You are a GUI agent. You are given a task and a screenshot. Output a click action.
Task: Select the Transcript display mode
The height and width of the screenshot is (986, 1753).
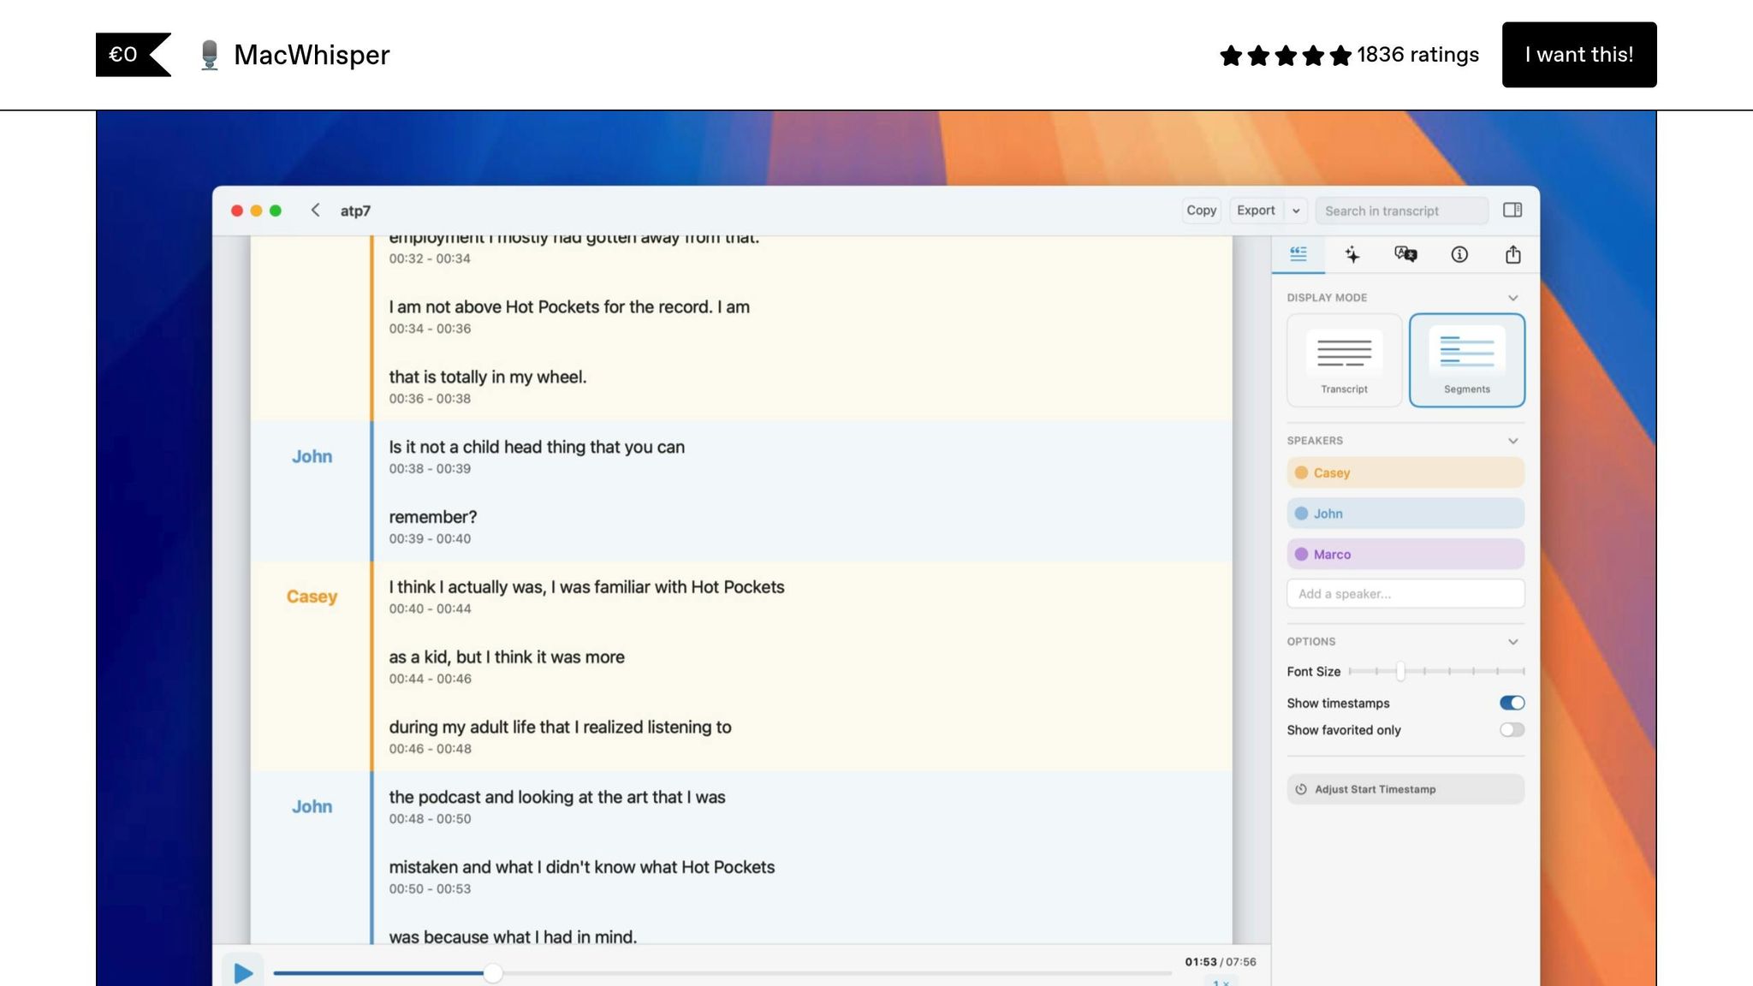[1344, 359]
